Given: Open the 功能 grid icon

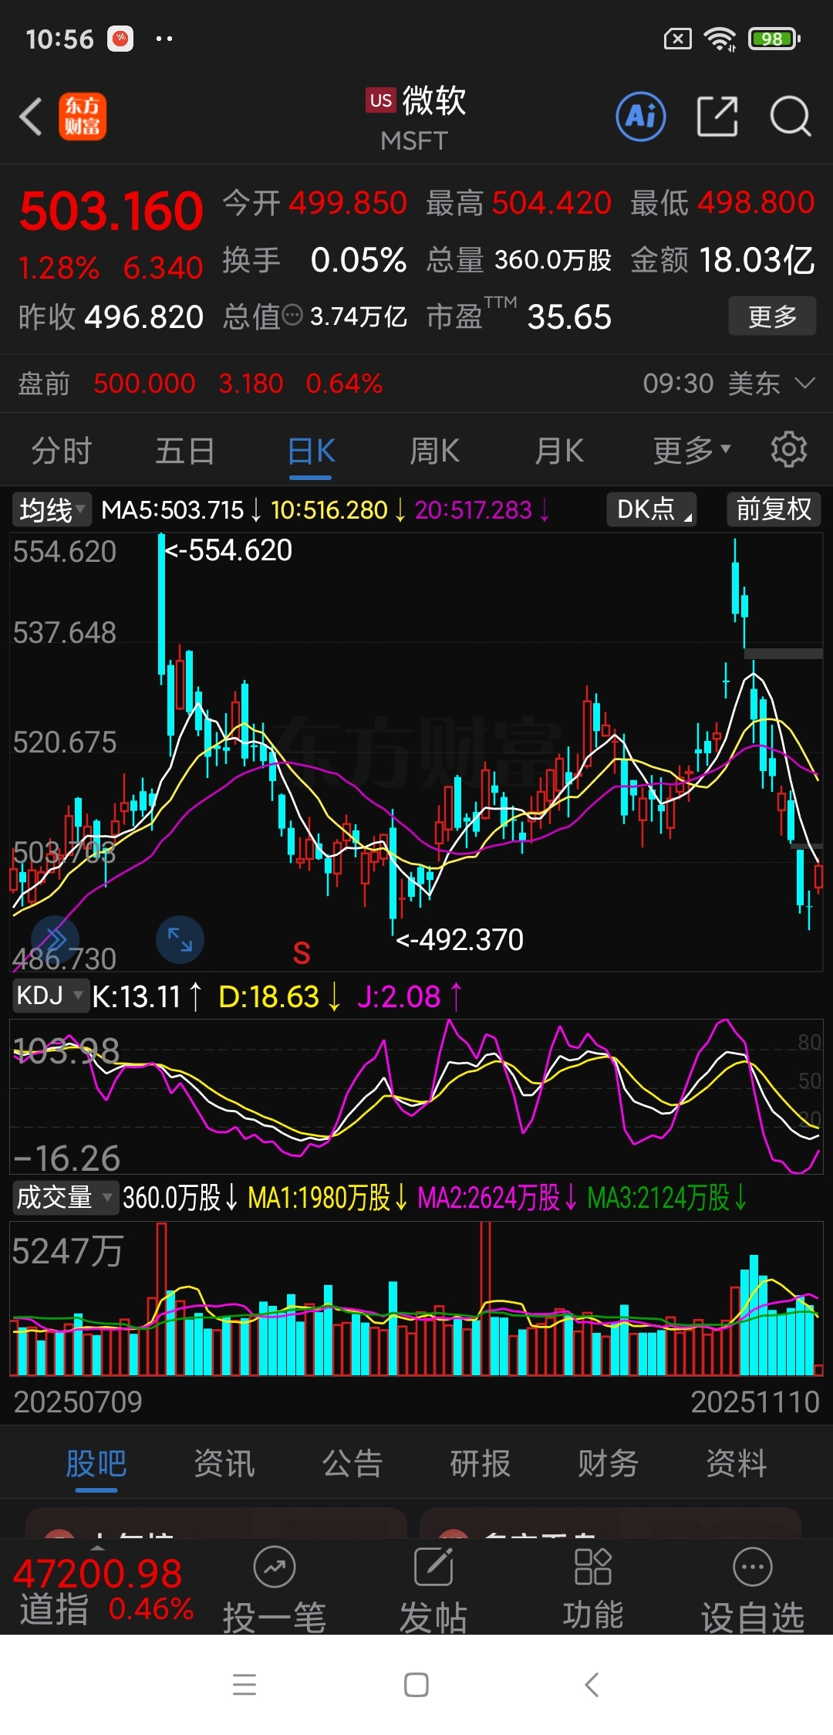Looking at the screenshot, I should coord(592,1567).
